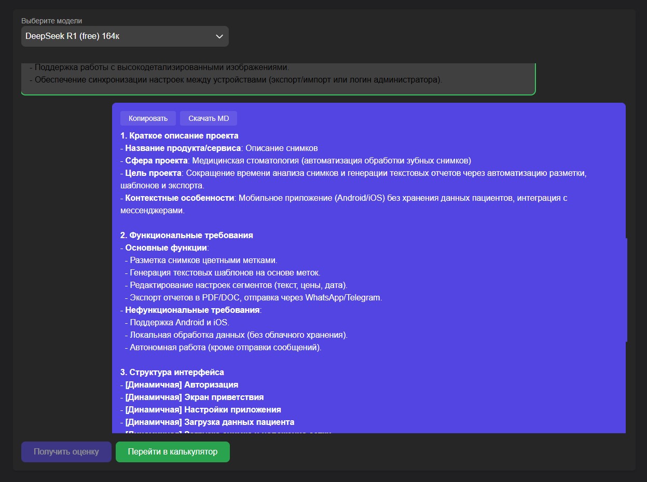Viewport: 647px width, 482px height.
Task: Click the [Динамичная] Авторизация item
Action: (x=182, y=385)
